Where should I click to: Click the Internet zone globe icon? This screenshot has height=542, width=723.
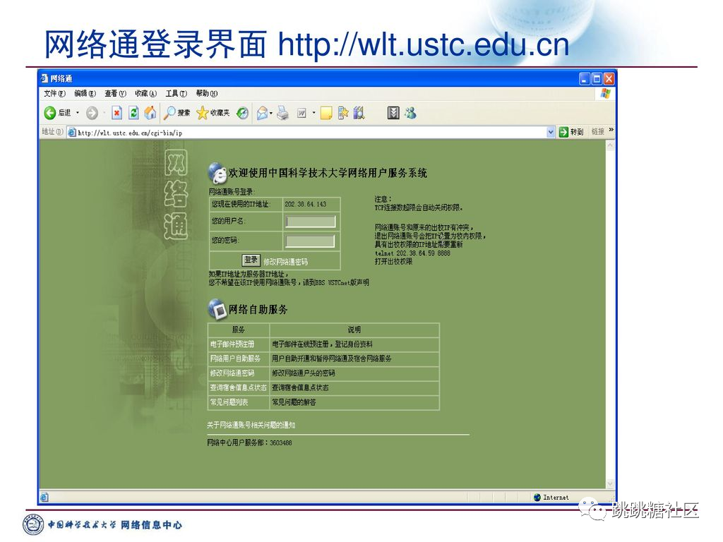pos(537,498)
